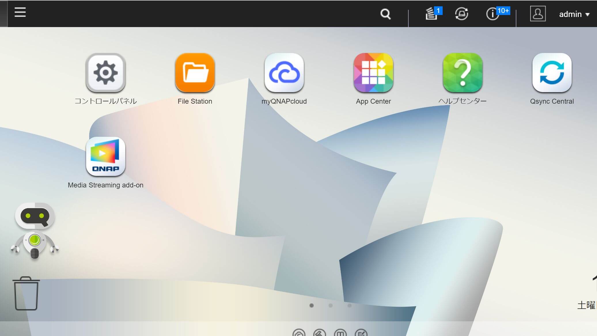Open the hamburger main menu
597x336 pixels.
click(20, 12)
